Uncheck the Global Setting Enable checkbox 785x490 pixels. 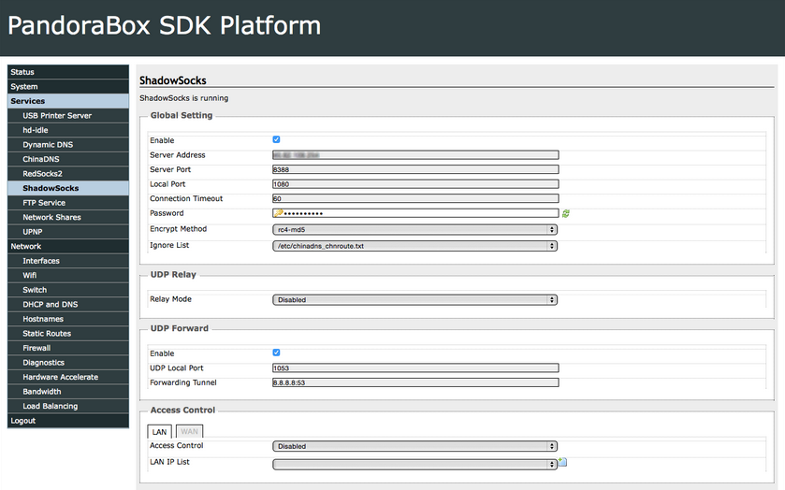(x=276, y=139)
